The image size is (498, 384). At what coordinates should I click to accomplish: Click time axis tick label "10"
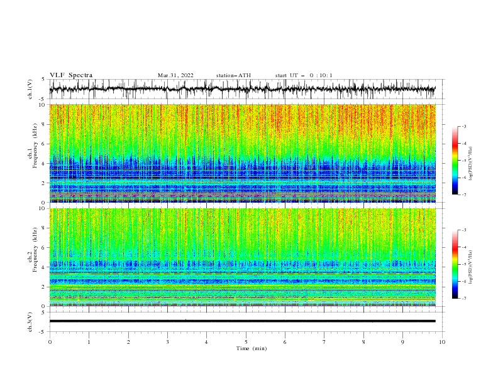pos(442,342)
